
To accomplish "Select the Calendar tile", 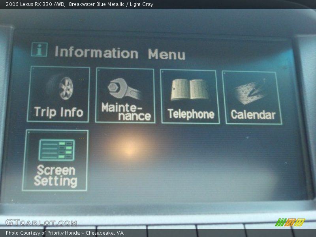I will [x=252, y=98].
